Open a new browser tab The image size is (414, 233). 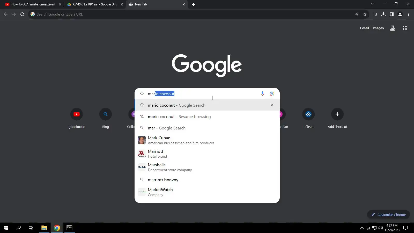point(194,4)
